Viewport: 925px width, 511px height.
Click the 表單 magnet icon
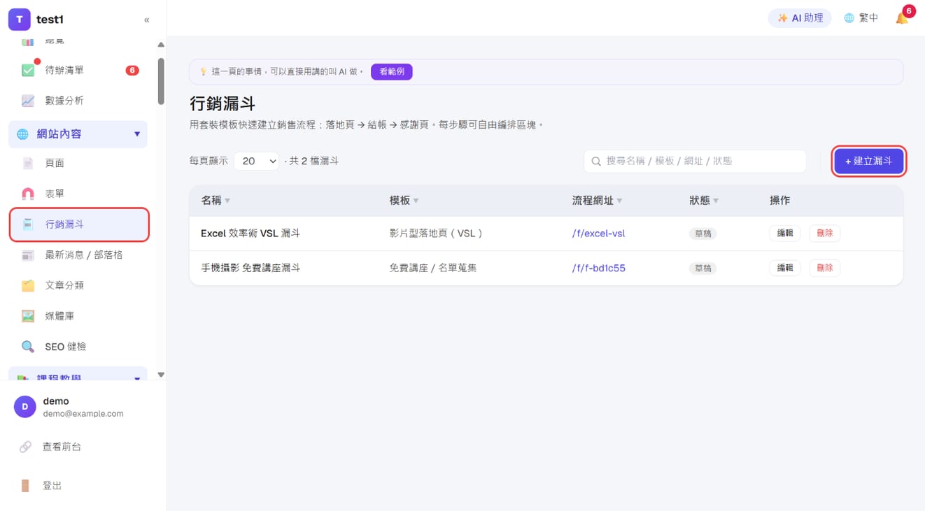pyautogui.click(x=28, y=194)
